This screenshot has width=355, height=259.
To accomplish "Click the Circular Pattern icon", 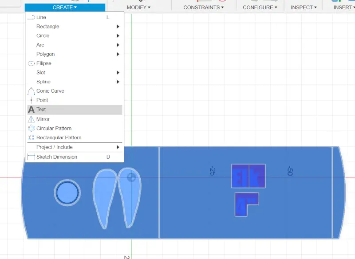I will tap(31, 128).
